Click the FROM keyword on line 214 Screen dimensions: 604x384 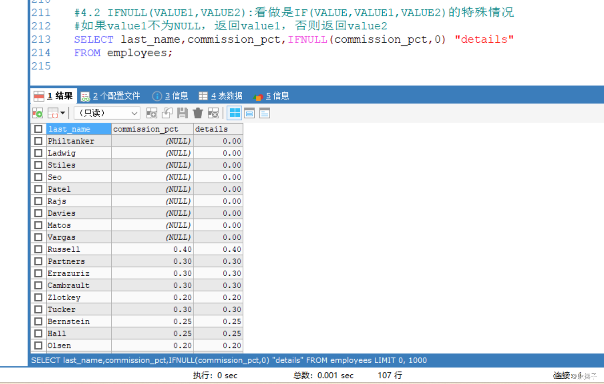click(87, 53)
